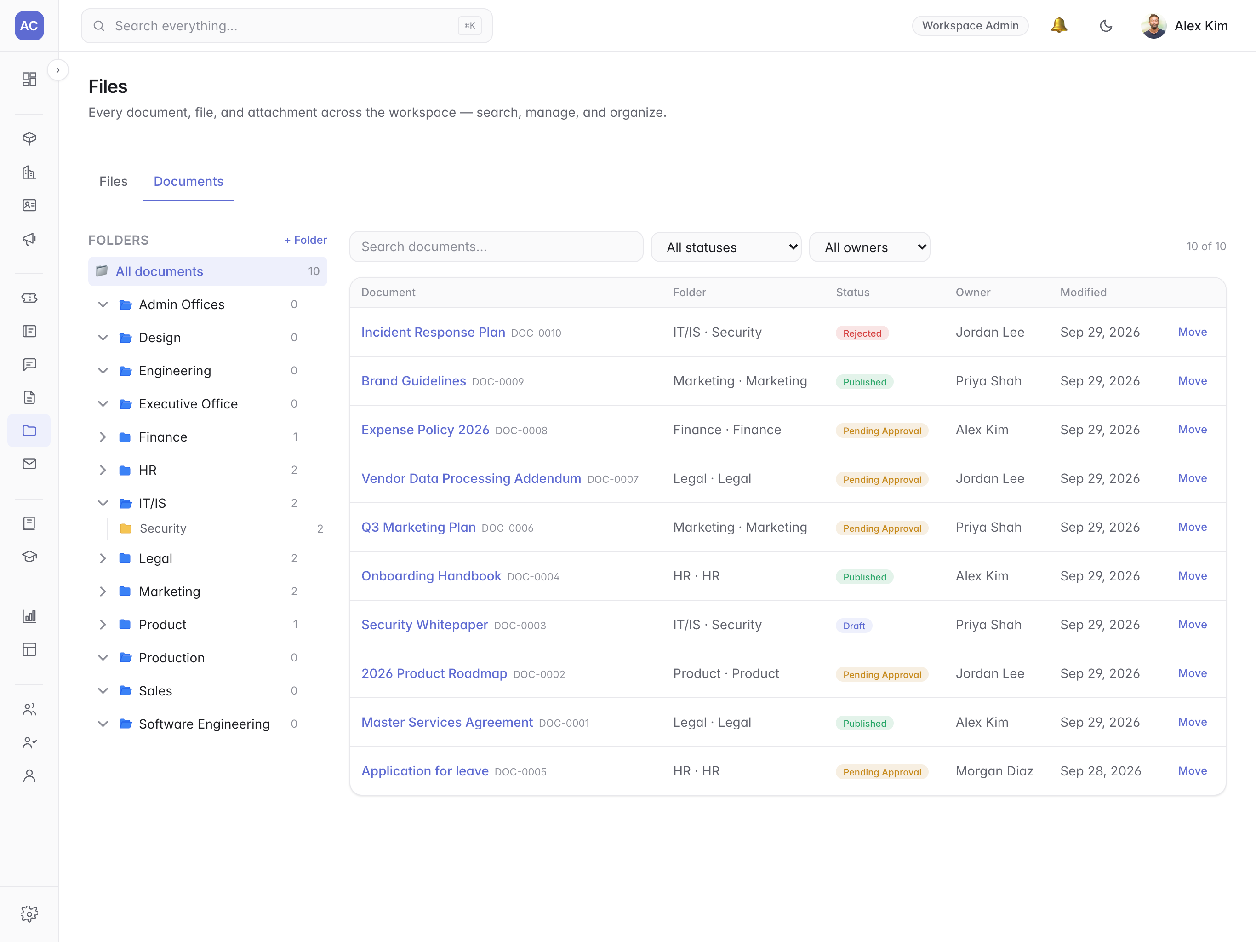Expand the Finance folder chevron
This screenshot has height=942, width=1256.
pyautogui.click(x=103, y=437)
